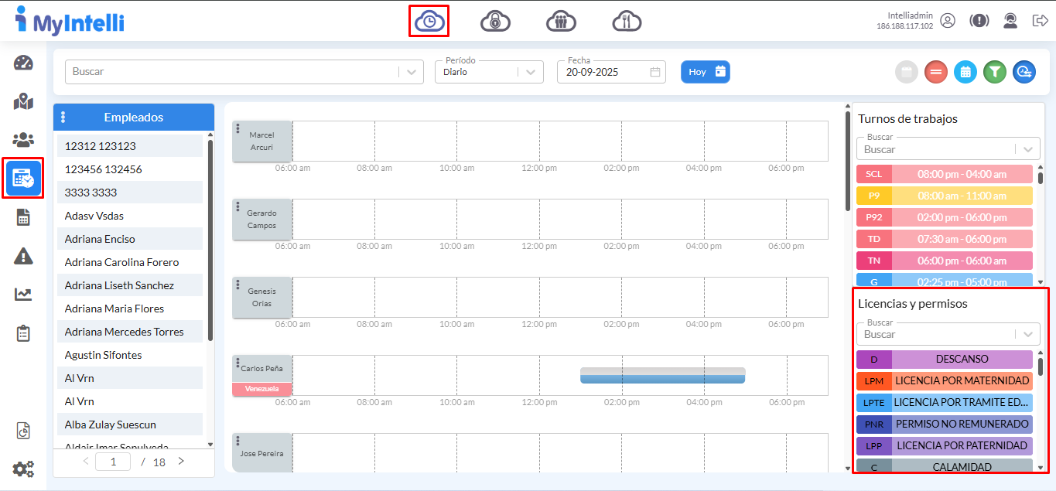The image size is (1056, 491).
Task: Click the Hoy button
Action: point(705,72)
